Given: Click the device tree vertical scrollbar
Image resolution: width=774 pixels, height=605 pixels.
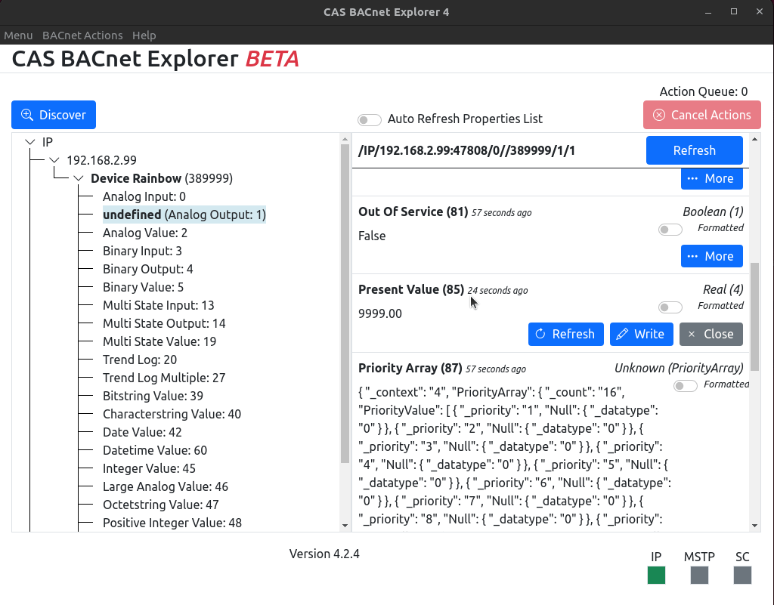Looking at the screenshot, I should pyautogui.click(x=345, y=303).
